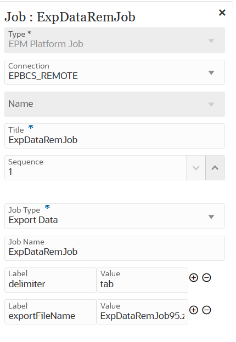
Task: Click the Sequence number input field
Action: click(x=95, y=168)
